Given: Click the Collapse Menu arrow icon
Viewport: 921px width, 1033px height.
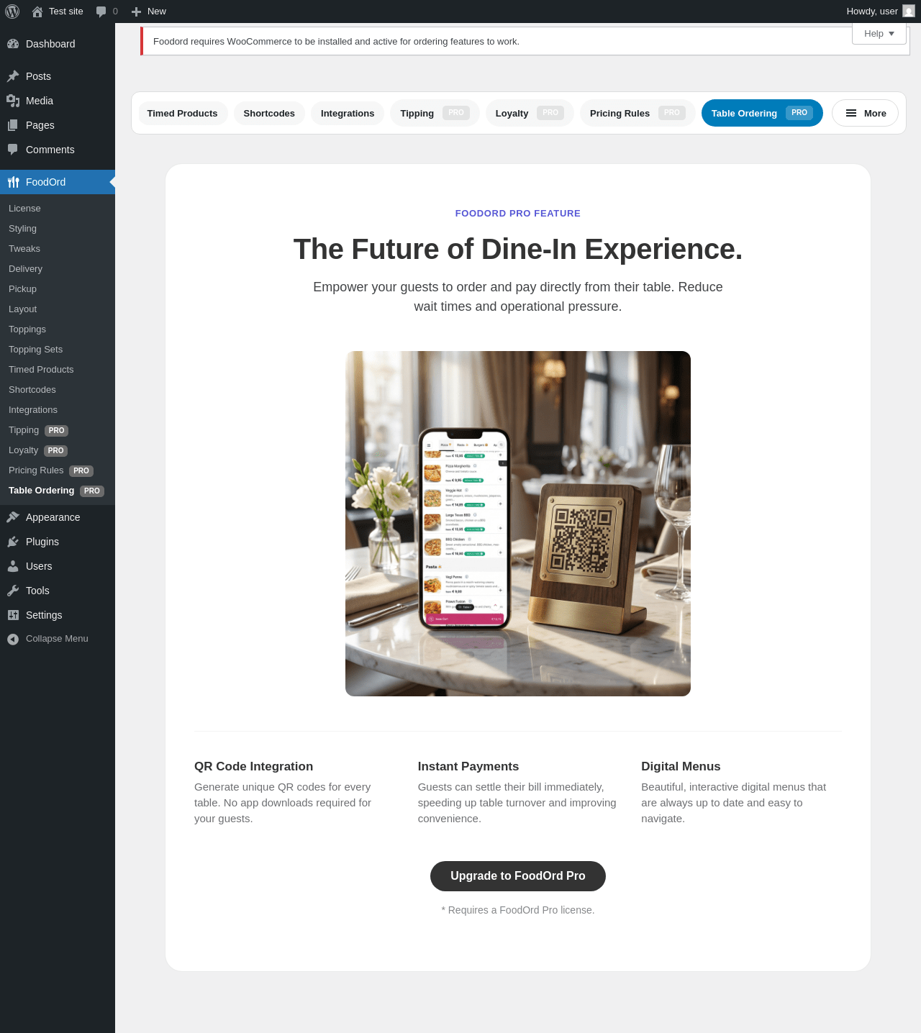Looking at the screenshot, I should pos(13,639).
